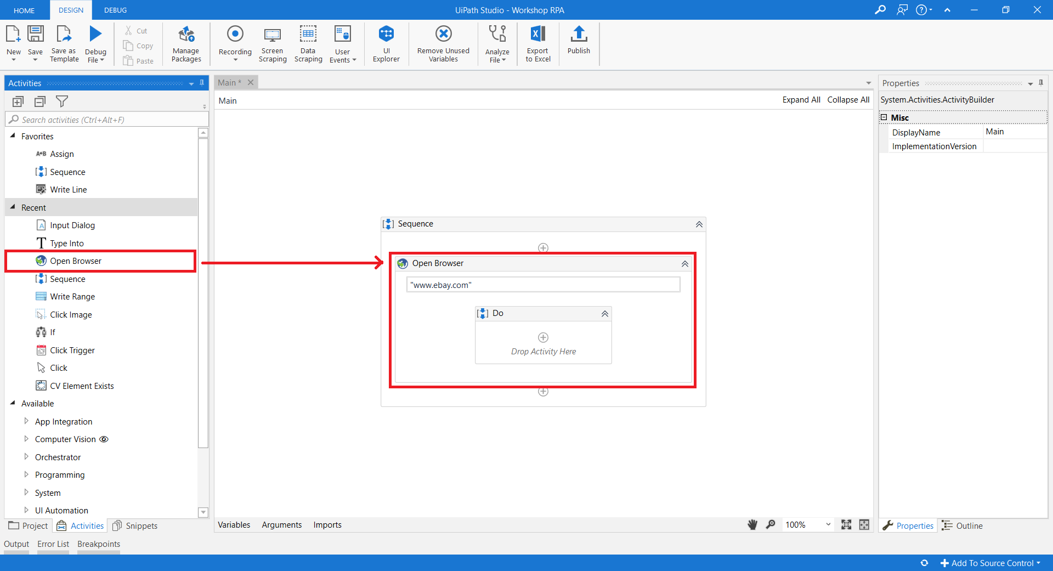
Task: Start the Data Scraping wizard
Action: click(x=308, y=43)
